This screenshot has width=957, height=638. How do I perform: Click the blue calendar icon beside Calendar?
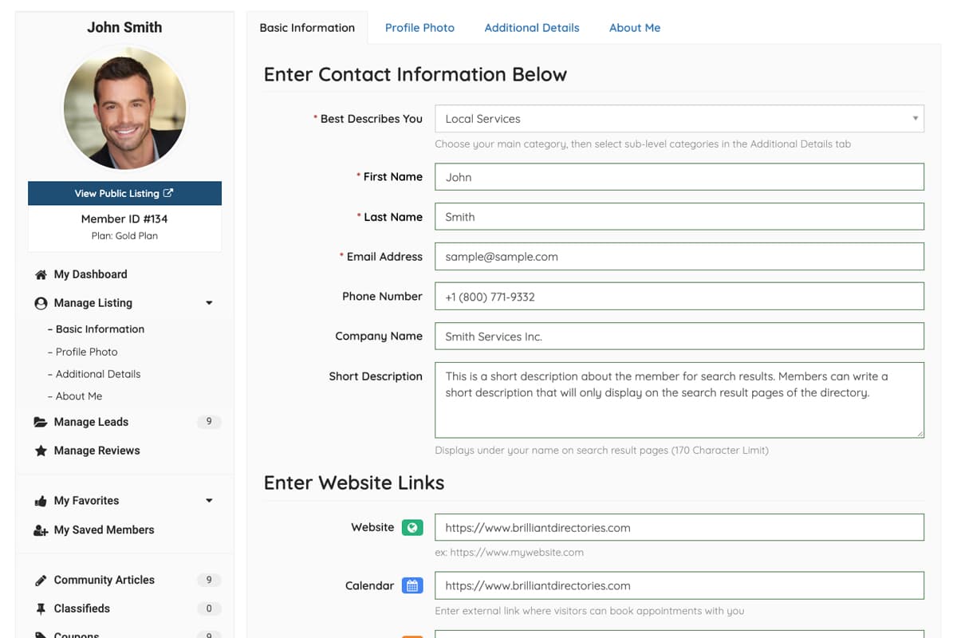(412, 585)
